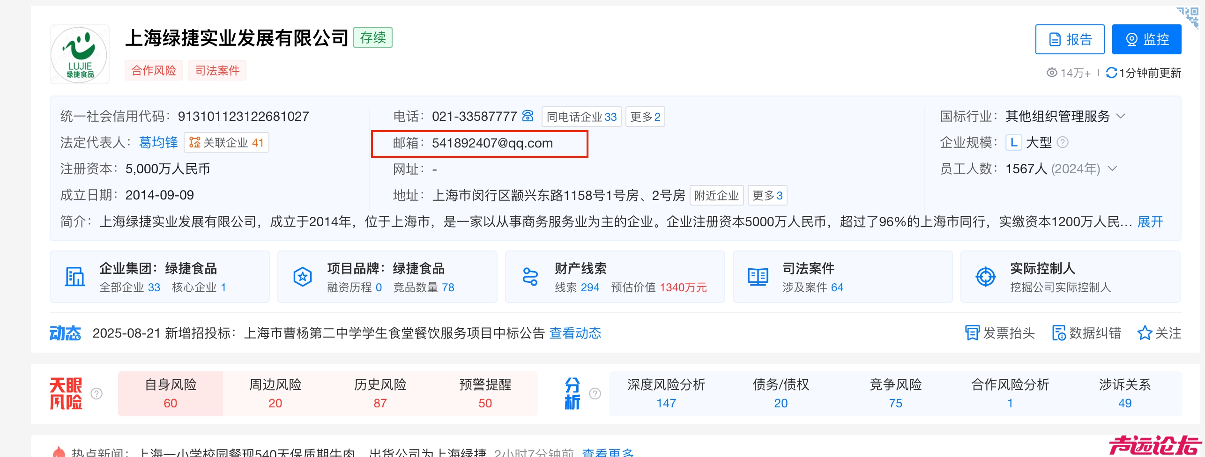Open 查看更多 hot news link
The image size is (1205, 457).
click(x=608, y=452)
